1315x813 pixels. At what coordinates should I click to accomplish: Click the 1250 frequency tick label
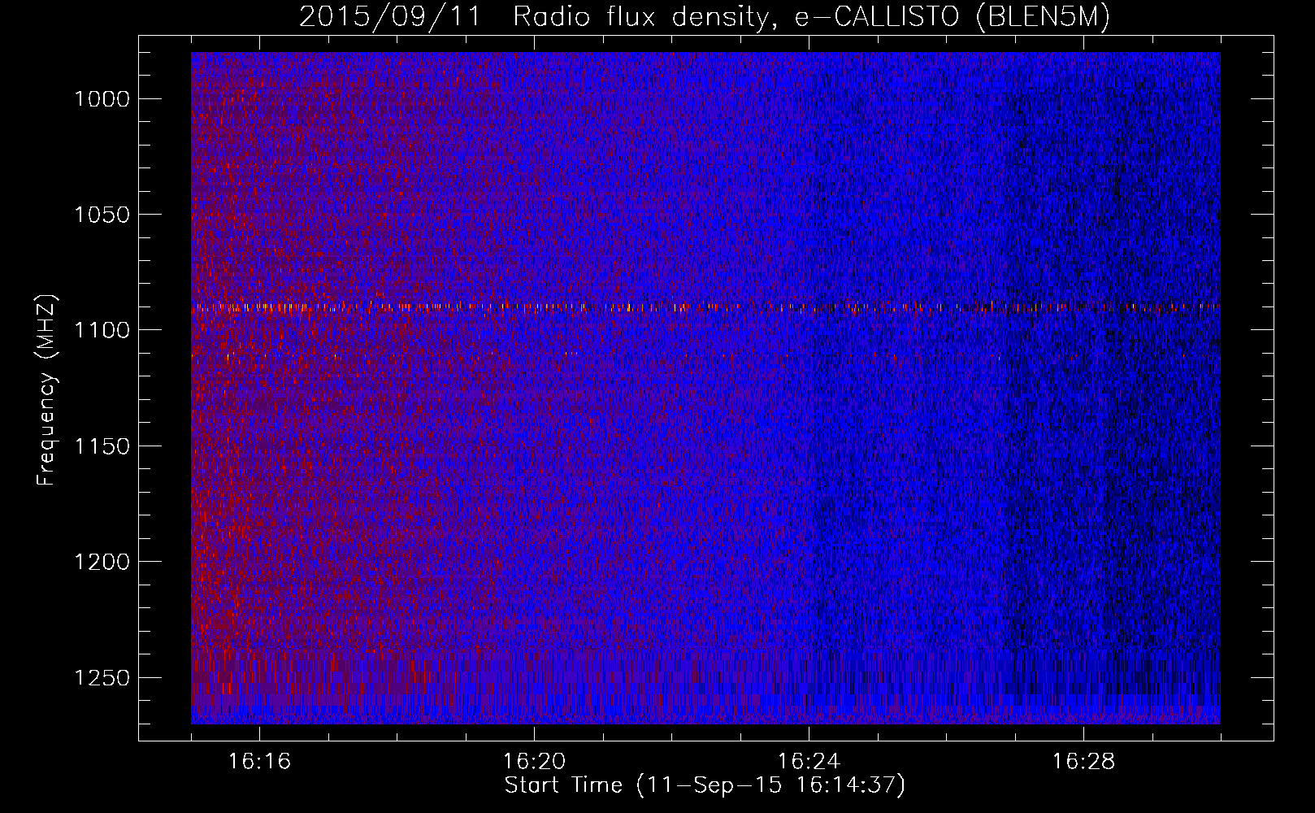pyautogui.click(x=102, y=678)
